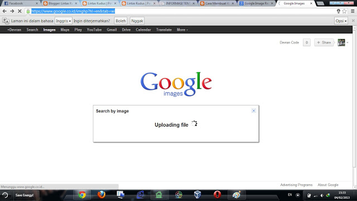Image resolution: width=357 pixels, height=201 pixels.
Task: Launch Firefox from the taskbar
Action: click(x=102, y=195)
